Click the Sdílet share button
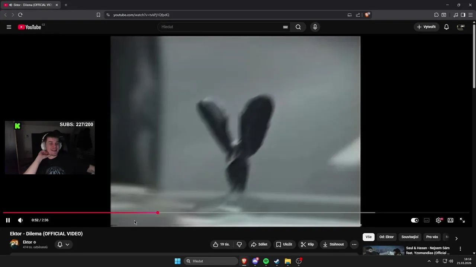The width and height of the screenshot is (476, 267). [259, 244]
